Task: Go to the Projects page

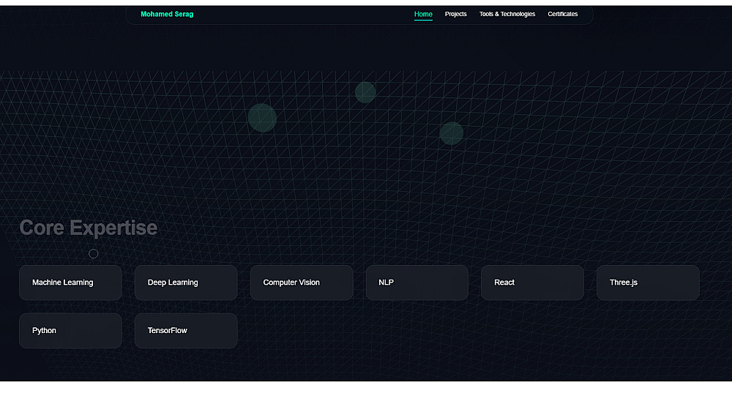Action: pos(455,14)
